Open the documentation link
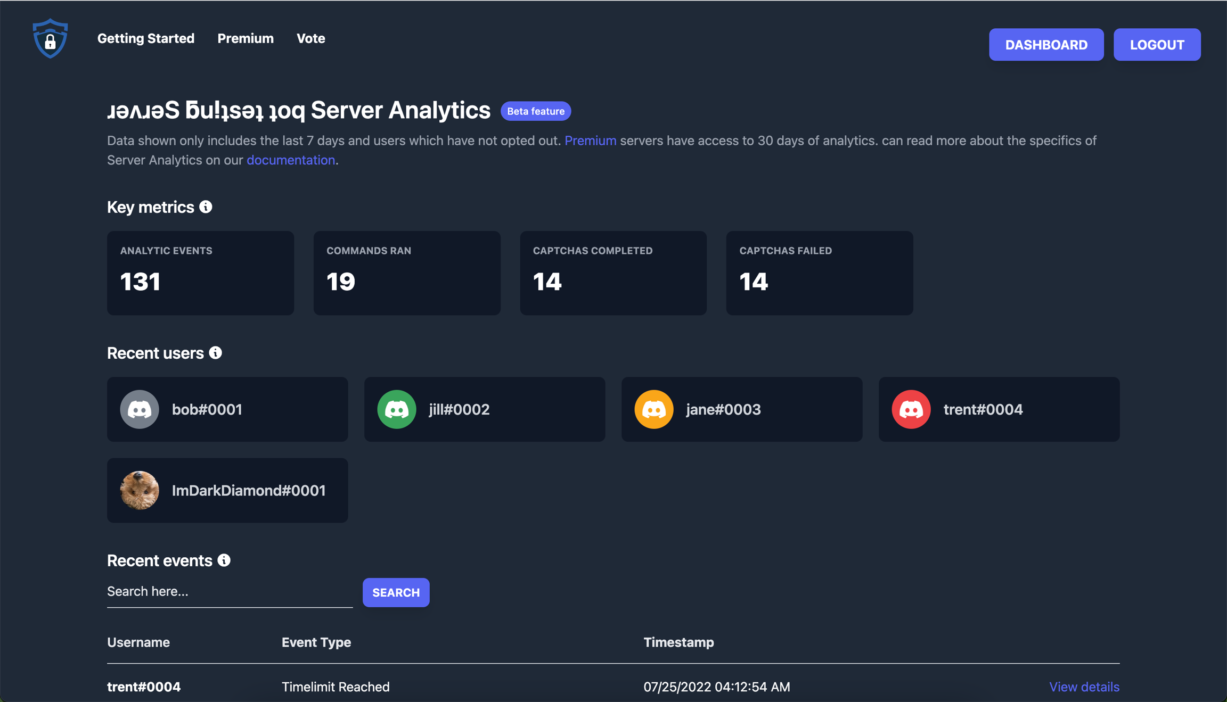Image resolution: width=1227 pixels, height=702 pixels. [290, 160]
